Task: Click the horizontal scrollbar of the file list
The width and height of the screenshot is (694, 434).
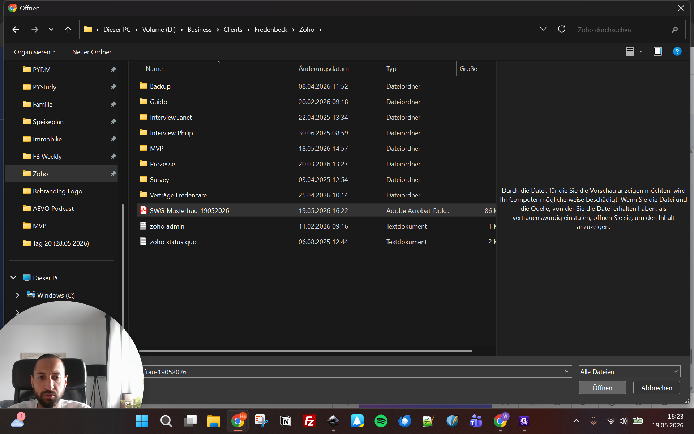Action: (305, 351)
